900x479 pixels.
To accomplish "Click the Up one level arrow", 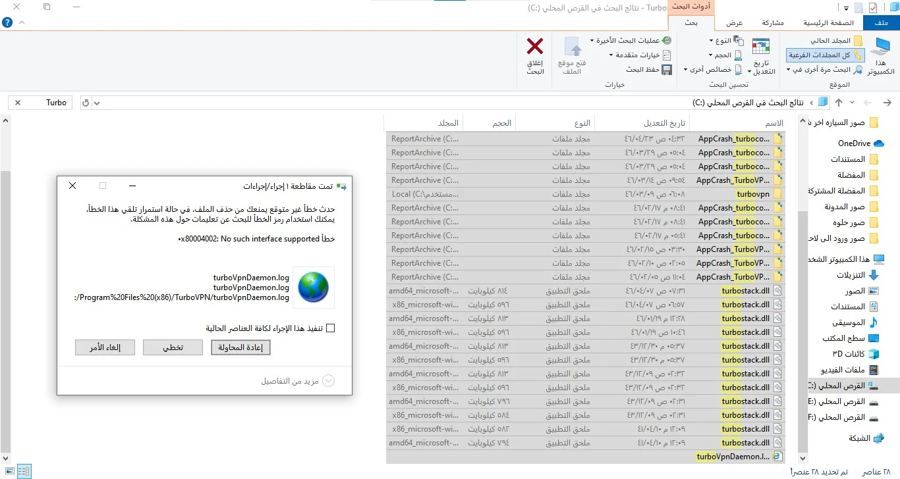I will click(839, 103).
